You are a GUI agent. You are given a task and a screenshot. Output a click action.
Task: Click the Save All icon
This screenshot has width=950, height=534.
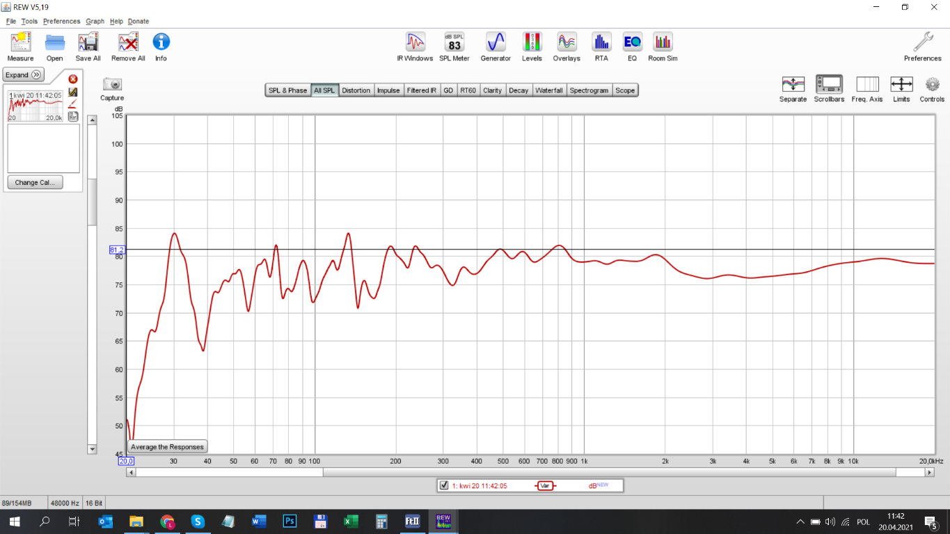[88, 42]
